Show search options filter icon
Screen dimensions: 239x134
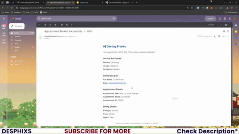point(114,19)
